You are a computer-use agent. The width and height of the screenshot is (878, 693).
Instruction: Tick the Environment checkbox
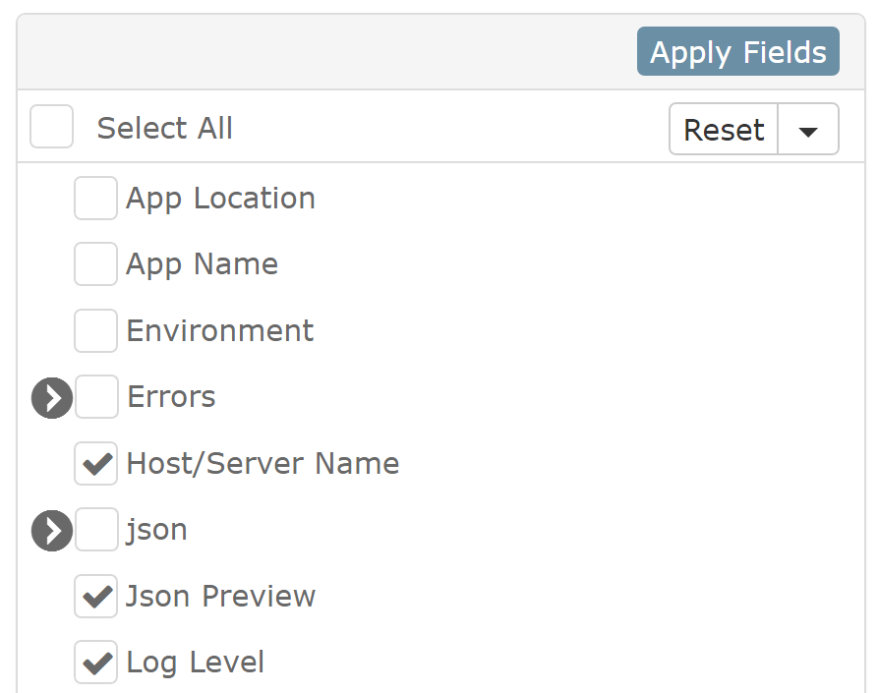tap(95, 331)
